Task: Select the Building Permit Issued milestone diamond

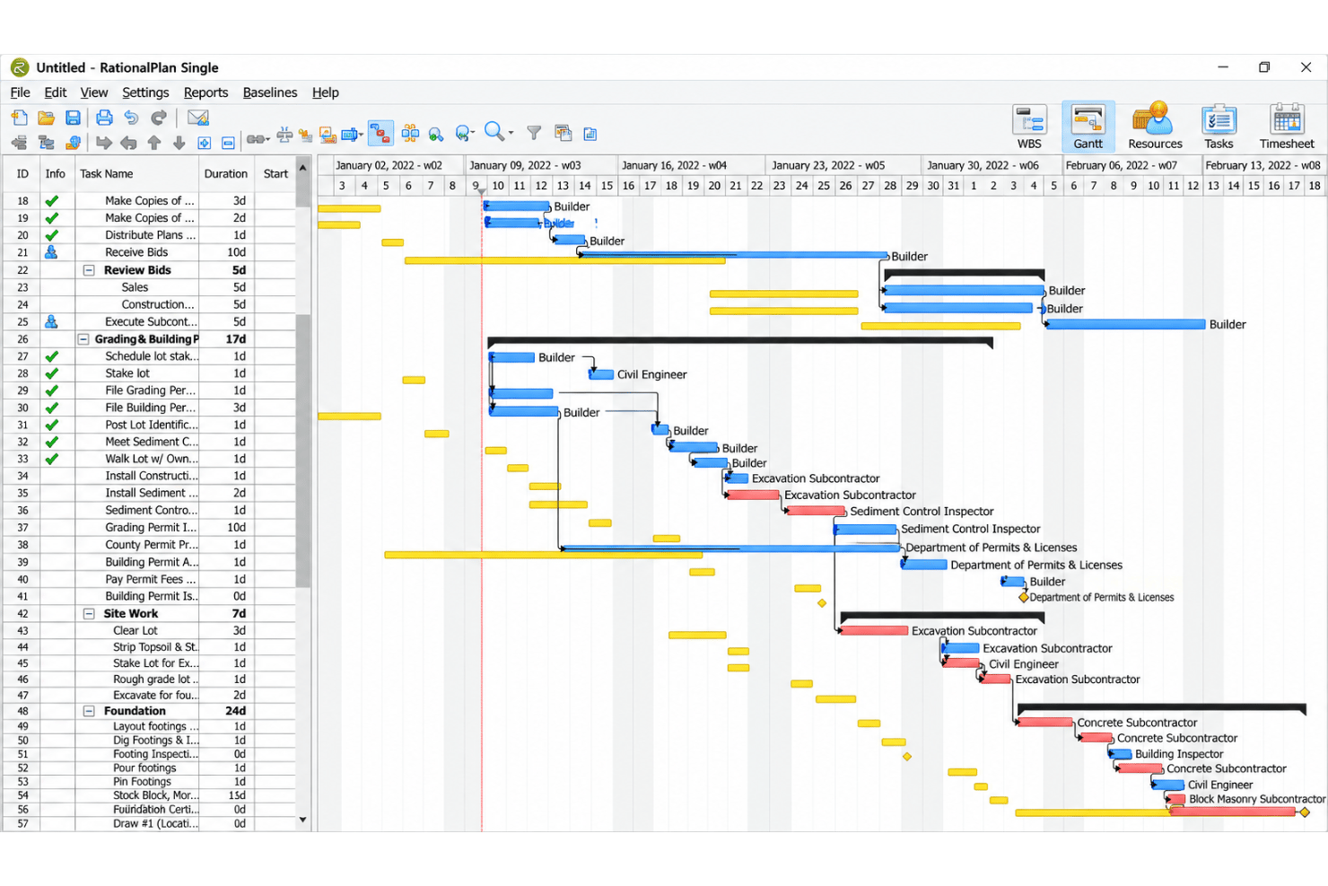Action: (1024, 597)
